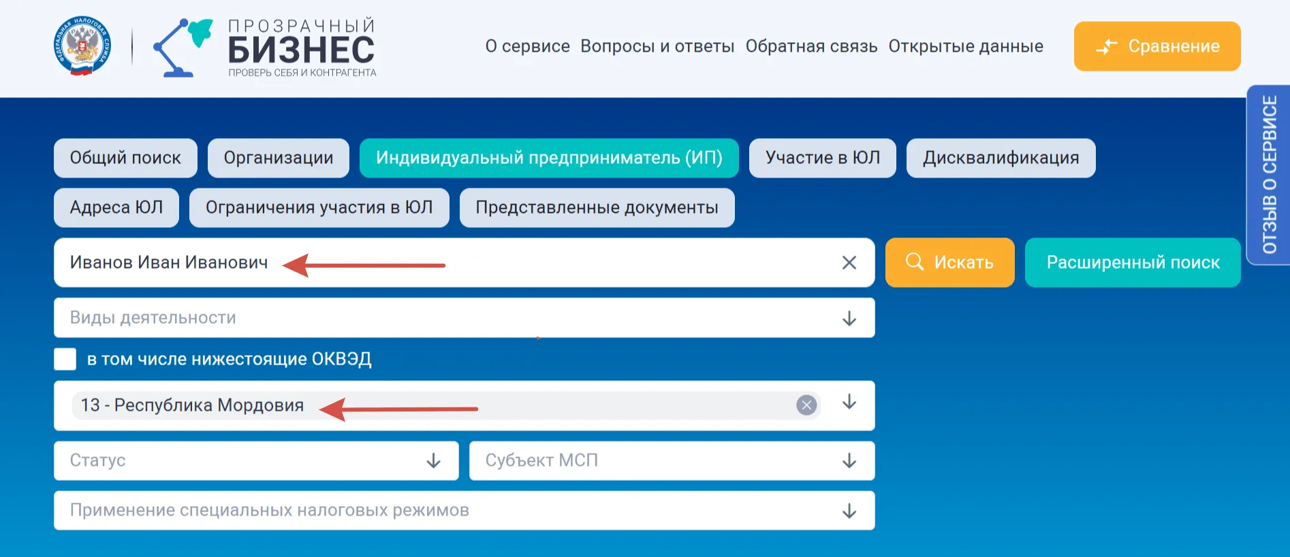This screenshot has height=557, width=1290.
Task: Open Применение специальных налоговых режимов dropdown
Action: (464, 510)
